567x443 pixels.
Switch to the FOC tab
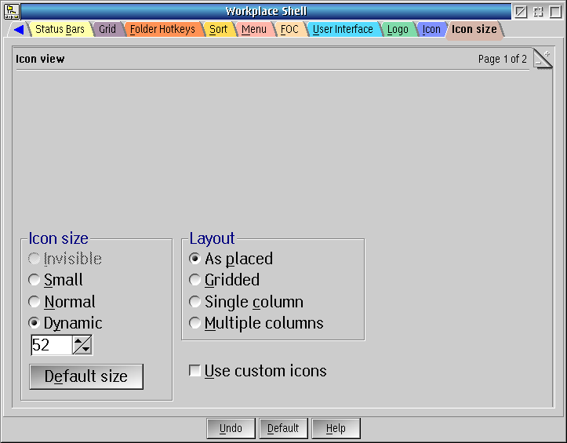pyautogui.click(x=289, y=29)
